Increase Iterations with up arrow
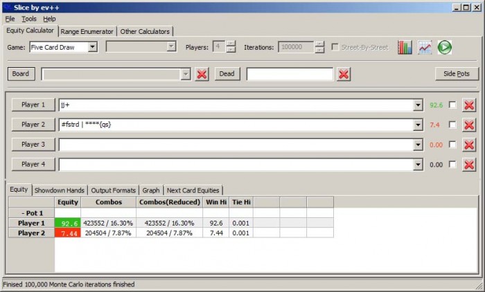Screen dimensions: 485x292 (319, 44)
